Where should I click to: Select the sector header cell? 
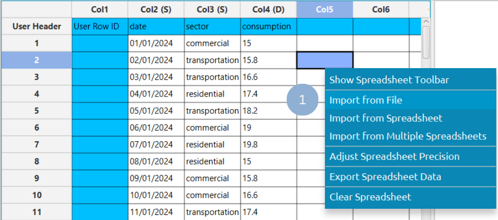tap(212, 26)
